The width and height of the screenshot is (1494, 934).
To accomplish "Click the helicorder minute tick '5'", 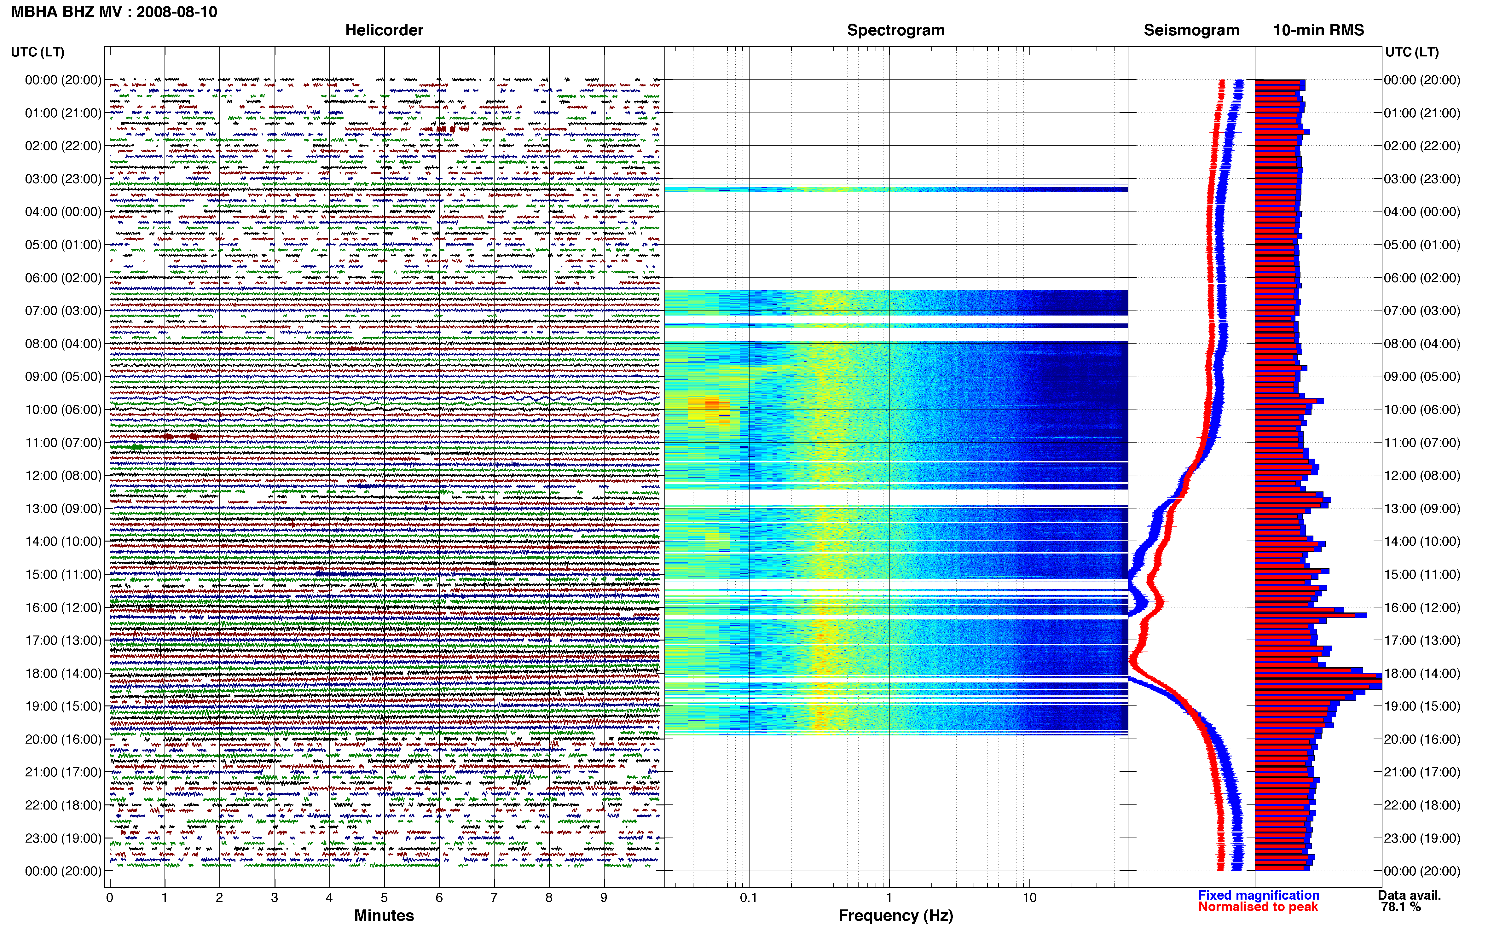I will pos(384,897).
